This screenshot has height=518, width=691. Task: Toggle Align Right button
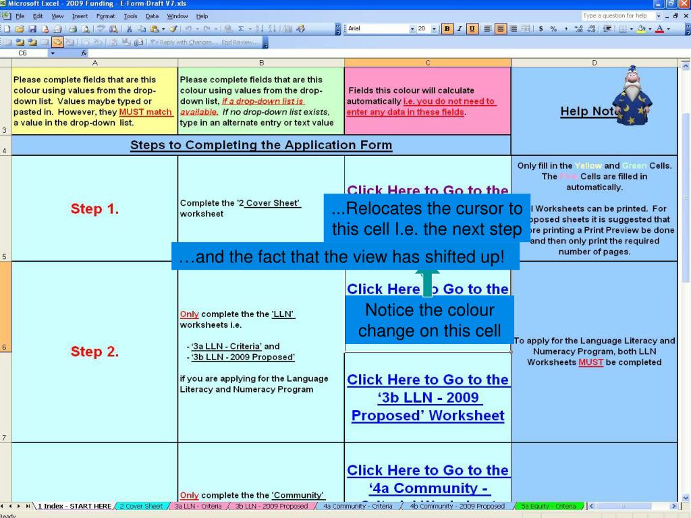point(513,28)
